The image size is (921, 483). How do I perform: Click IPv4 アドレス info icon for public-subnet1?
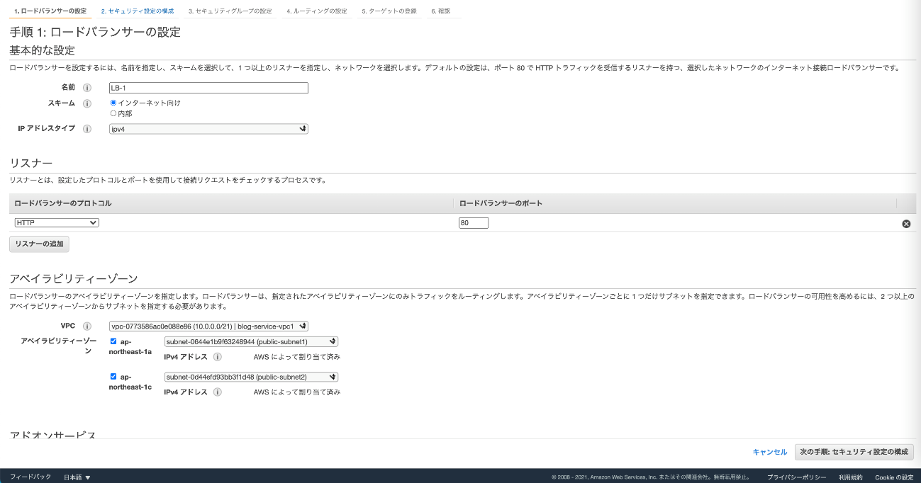click(x=218, y=358)
